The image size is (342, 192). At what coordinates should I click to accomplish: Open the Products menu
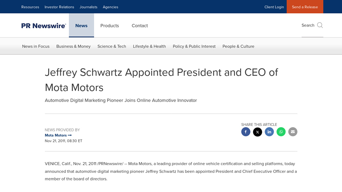coord(109,26)
